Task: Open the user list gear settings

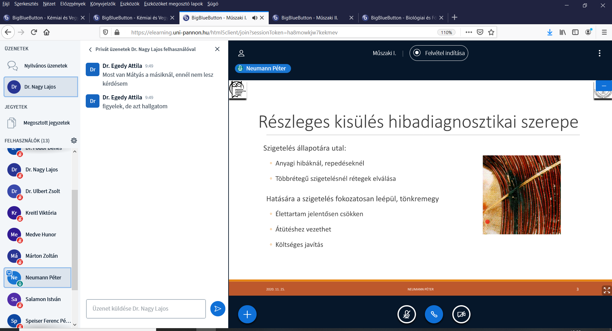Action: point(74,140)
